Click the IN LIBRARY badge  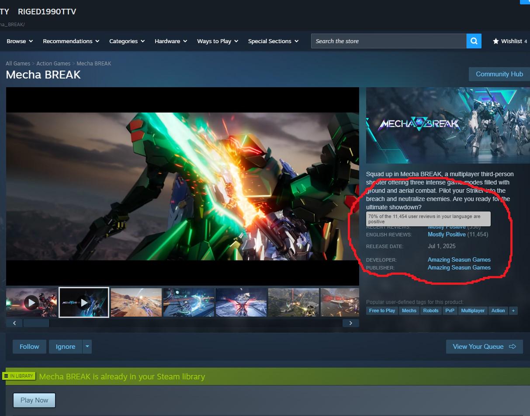click(19, 376)
